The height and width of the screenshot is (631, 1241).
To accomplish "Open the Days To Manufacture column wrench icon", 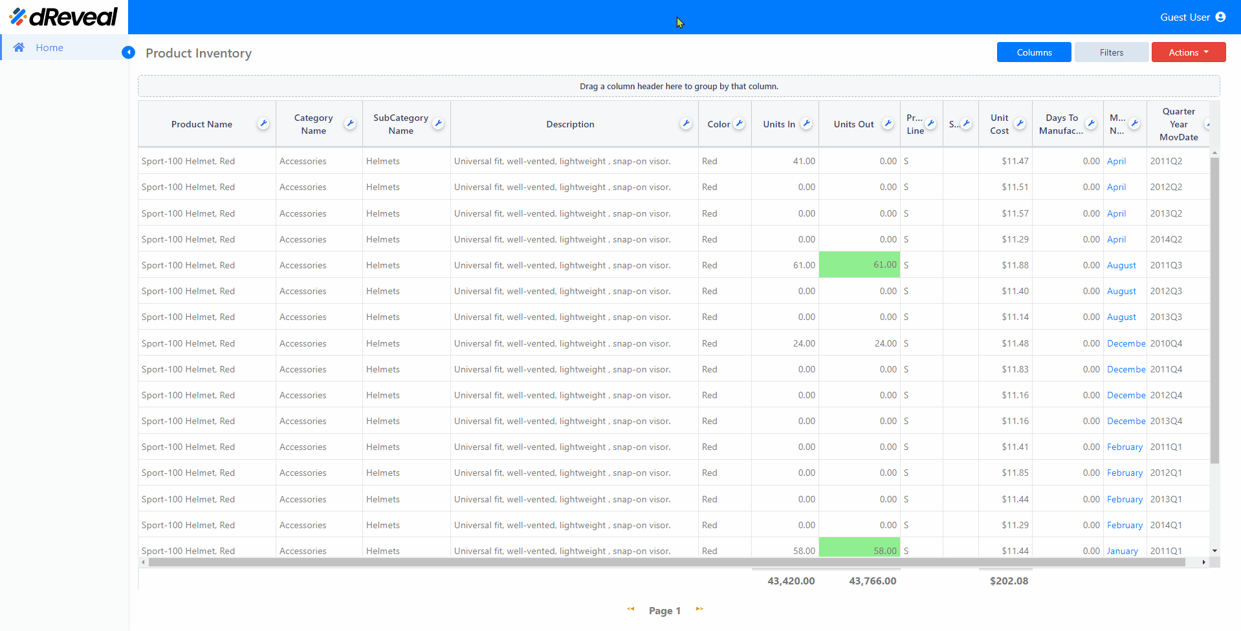I will [1092, 123].
